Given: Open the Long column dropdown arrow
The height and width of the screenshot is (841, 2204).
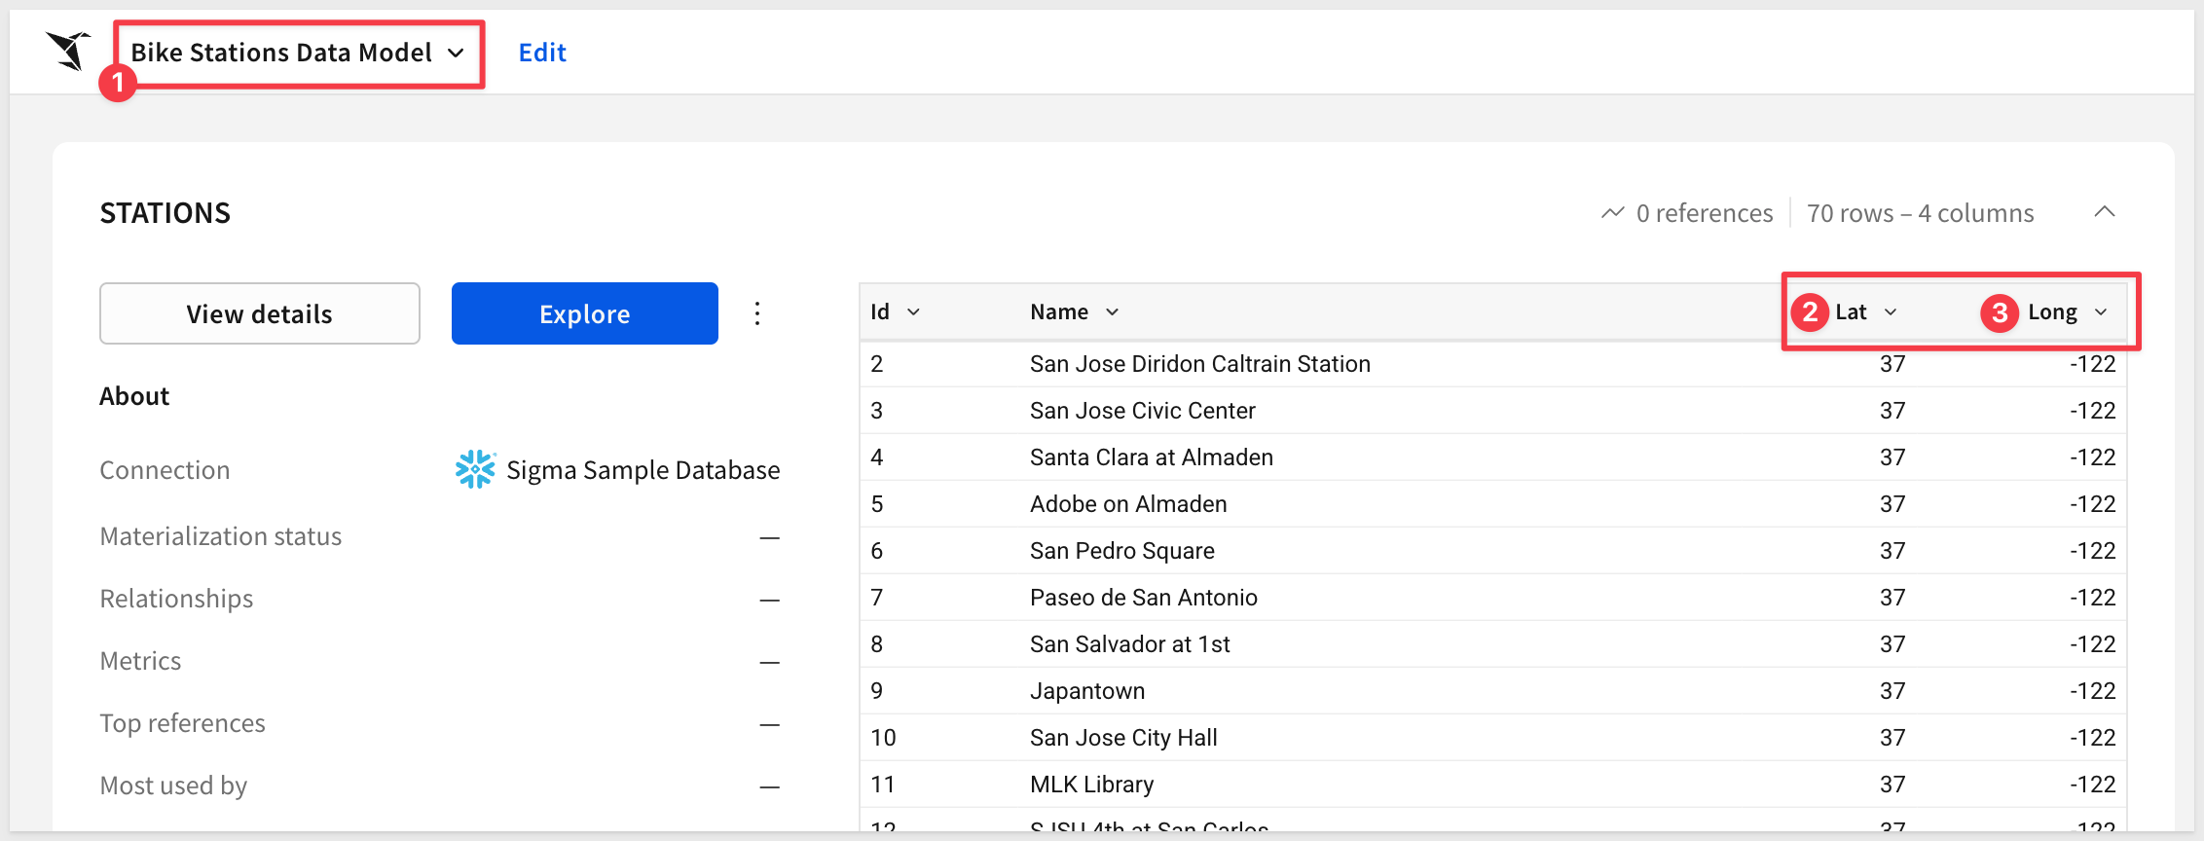Looking at the screenshot, I should [x=2101, y=312].
